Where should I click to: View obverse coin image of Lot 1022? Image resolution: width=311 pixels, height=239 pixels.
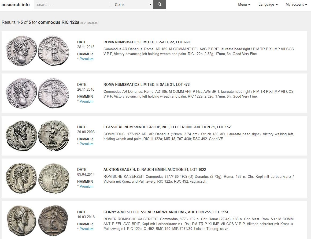pyautogui.click(x=21, y=178)
